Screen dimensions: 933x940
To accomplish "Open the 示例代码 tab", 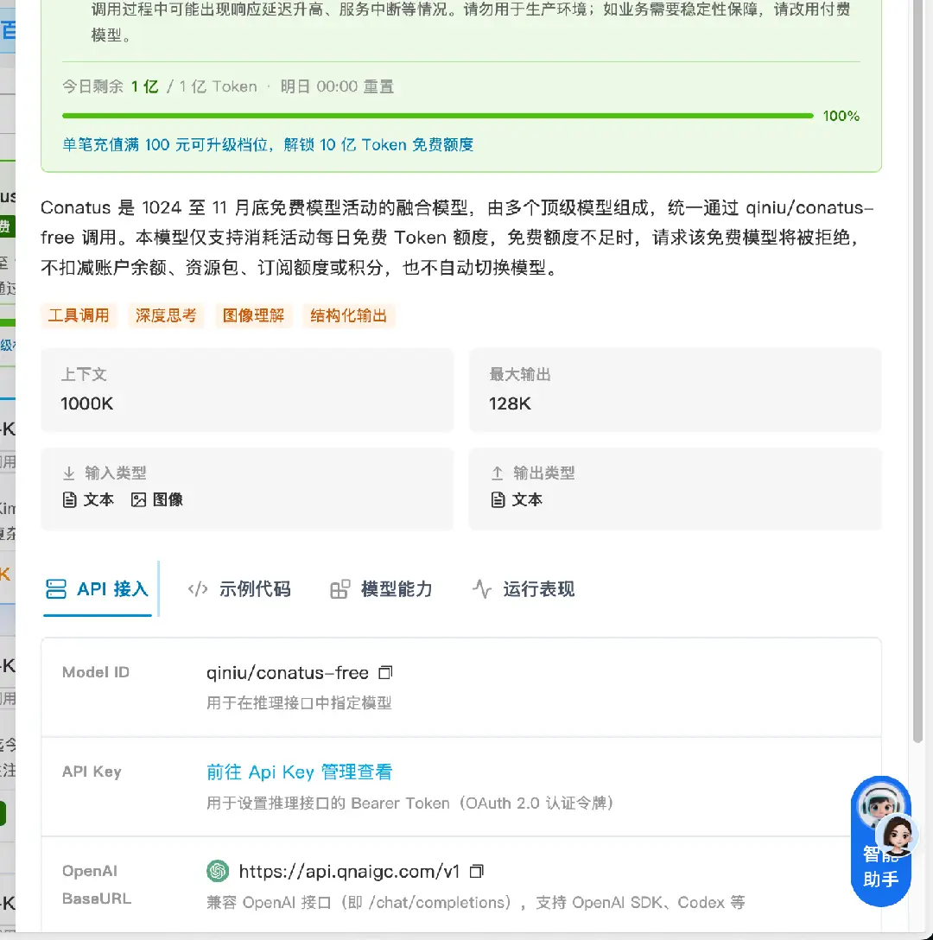I will point(239,588).
